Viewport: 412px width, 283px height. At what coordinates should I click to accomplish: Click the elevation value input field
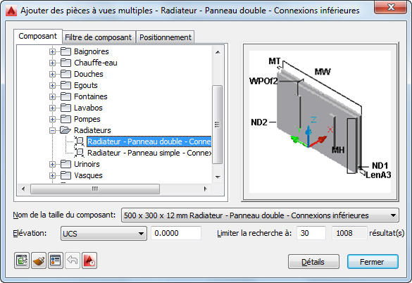176,233
